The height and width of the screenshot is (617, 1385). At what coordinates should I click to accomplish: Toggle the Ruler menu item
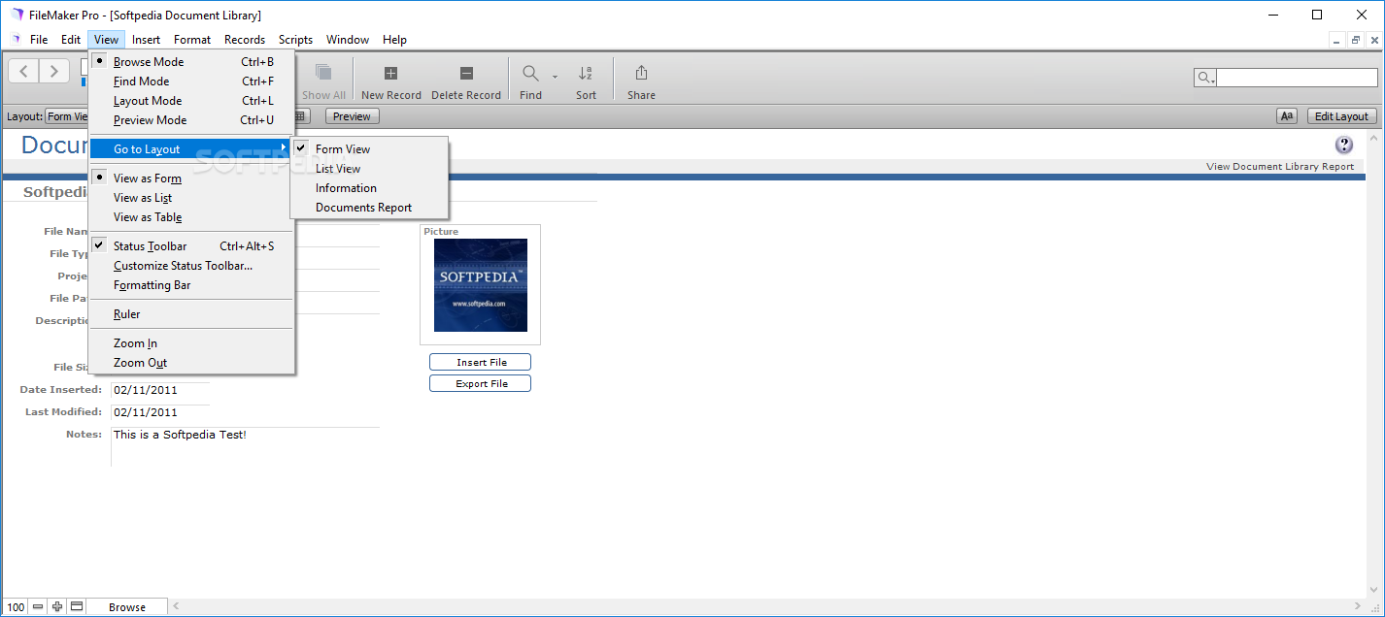point(191,314)
